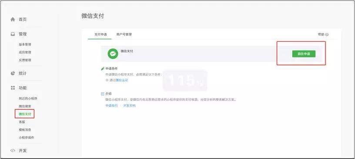Screen dimensions: 355x159
Task: Open 附近的小程序
Action: pos(28,98)
